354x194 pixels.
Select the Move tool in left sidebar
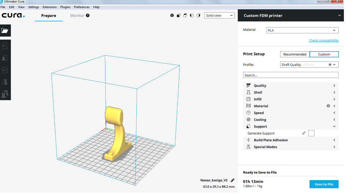(5, 46)
